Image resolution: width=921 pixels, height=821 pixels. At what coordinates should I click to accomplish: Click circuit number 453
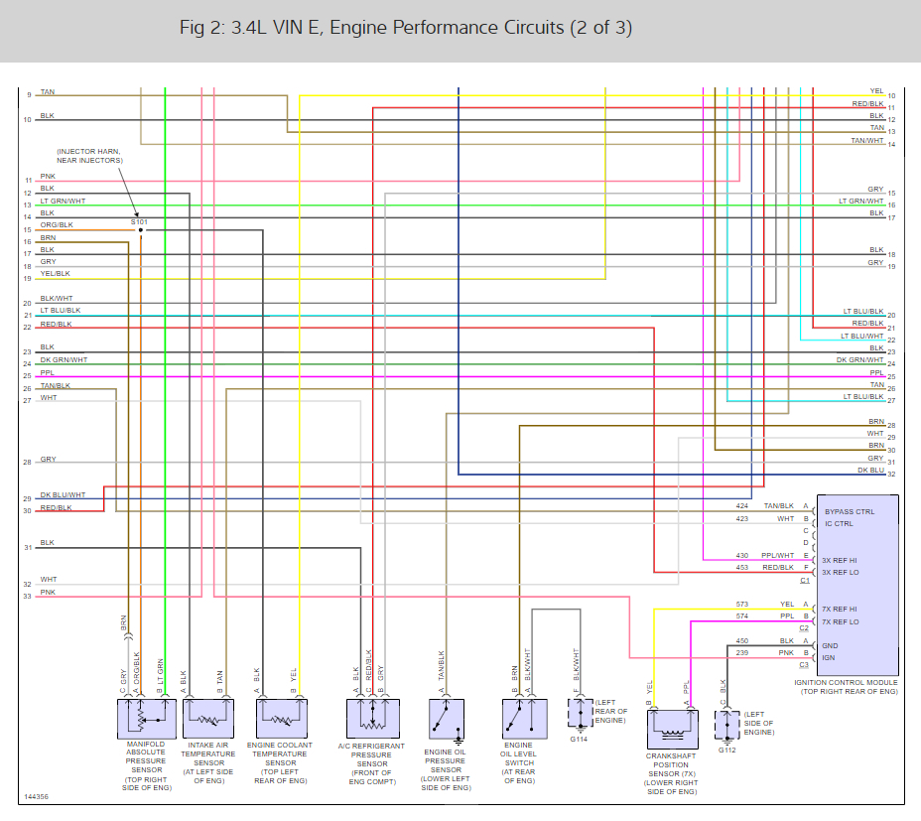click(x=741, y=568)
